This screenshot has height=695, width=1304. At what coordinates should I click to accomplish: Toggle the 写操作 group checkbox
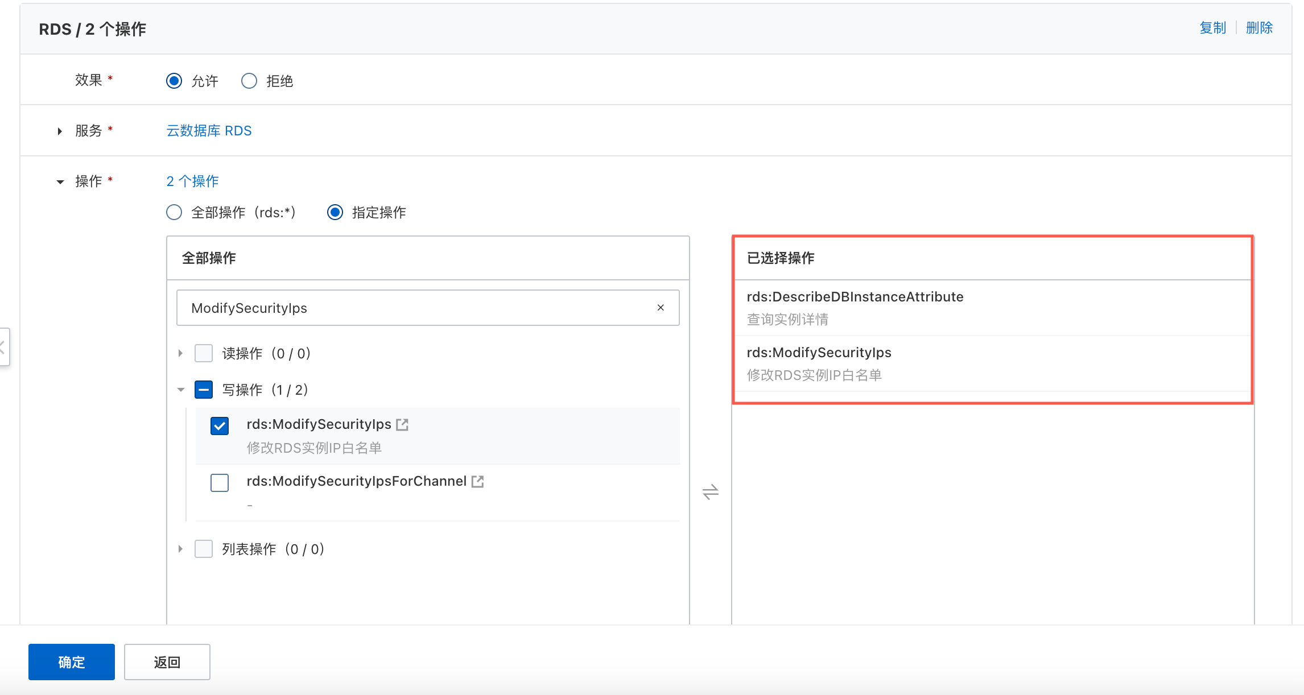[204, 390]
